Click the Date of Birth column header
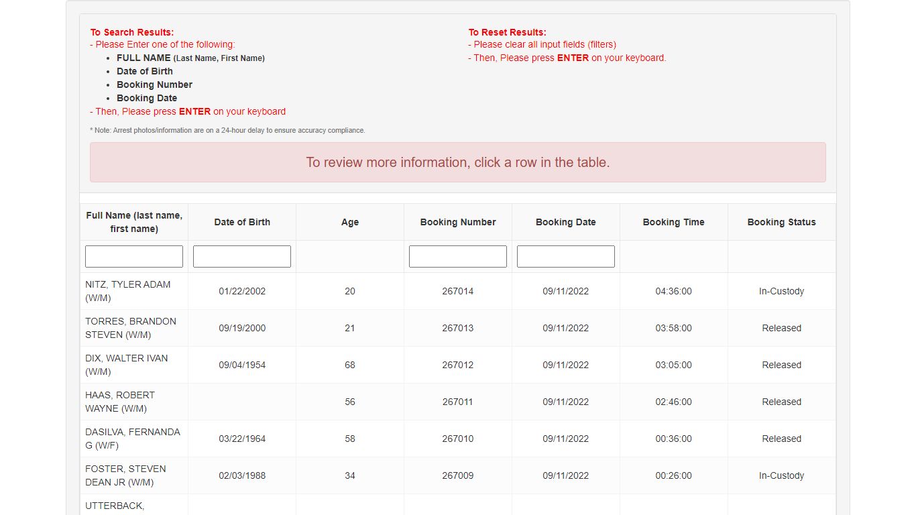This screenshot has height=515, width=916. [242, 222]
